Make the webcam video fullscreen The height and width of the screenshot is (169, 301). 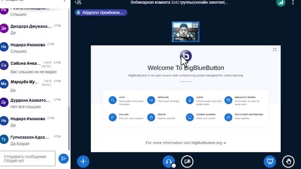coord(195,25)
